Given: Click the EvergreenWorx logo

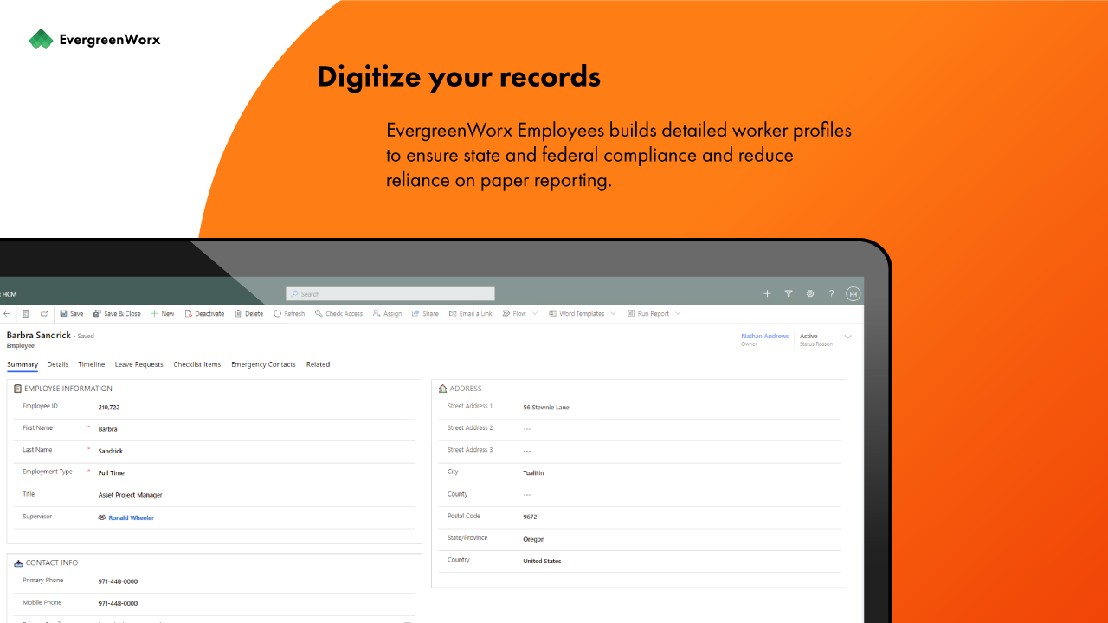Looking at the screenshot, I should coord(94,39).
